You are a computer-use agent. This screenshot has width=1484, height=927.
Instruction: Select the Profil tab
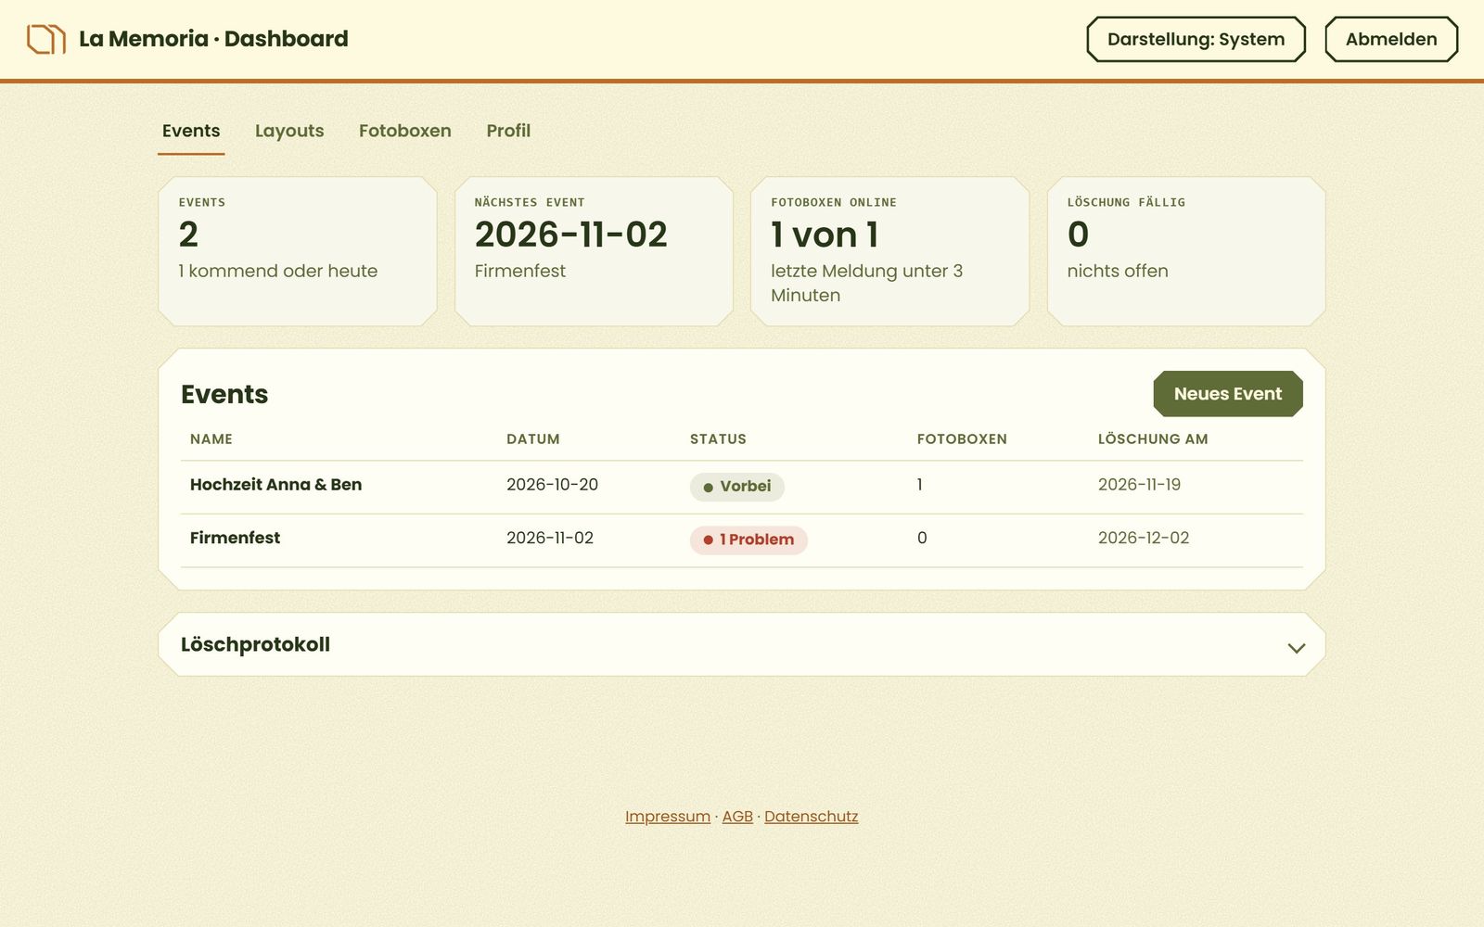pyautogui.click(x=508, y=131)
